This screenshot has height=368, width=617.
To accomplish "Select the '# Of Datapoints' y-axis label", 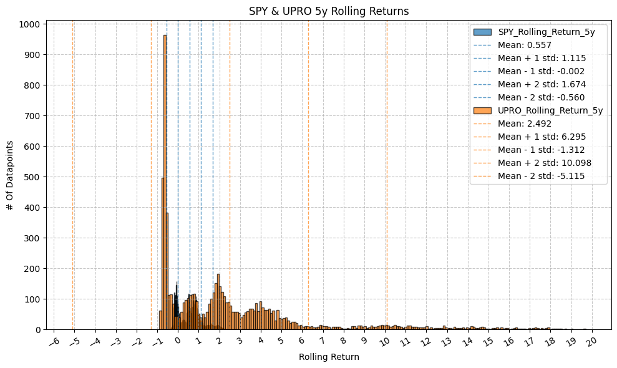I will point(11,176).
